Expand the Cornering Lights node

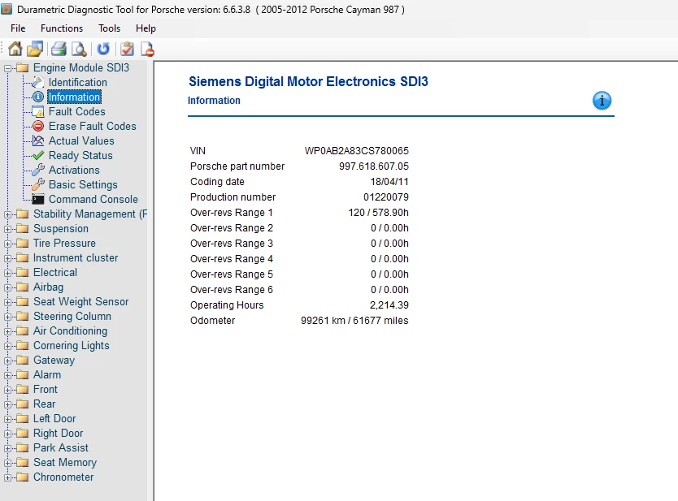(x=8, y=346)
